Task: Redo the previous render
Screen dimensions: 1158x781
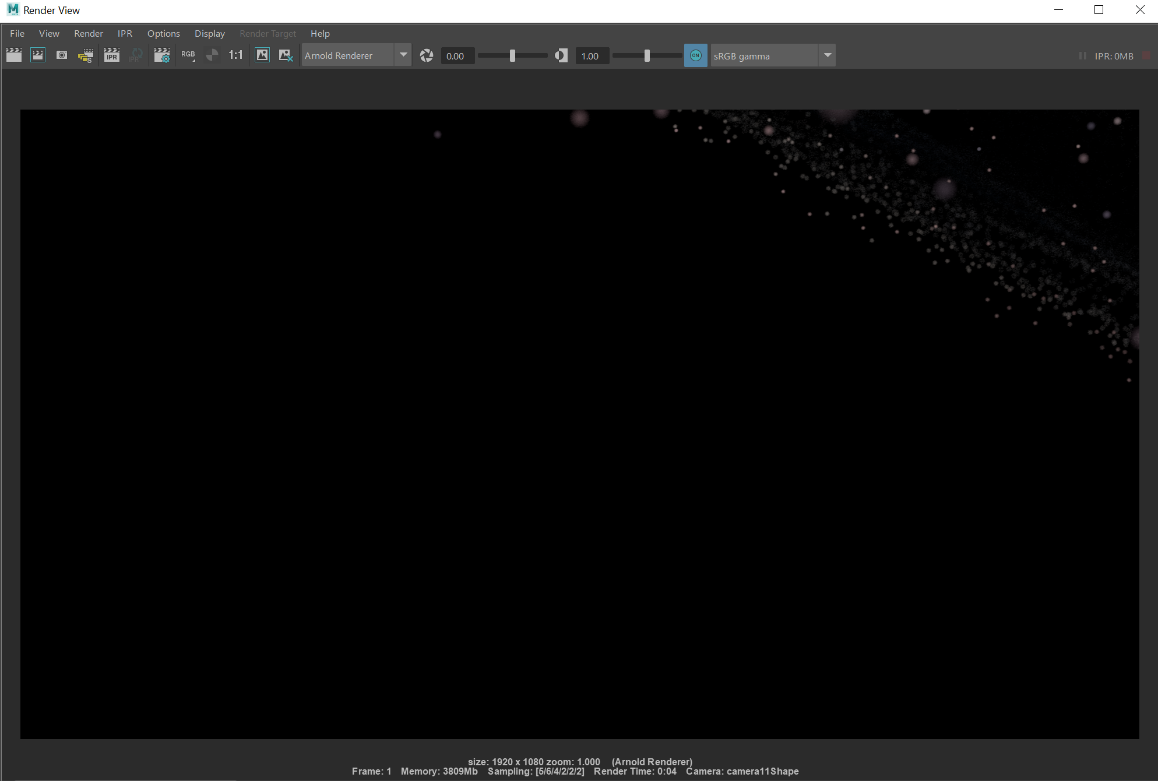Action: (x=14, y=55)
